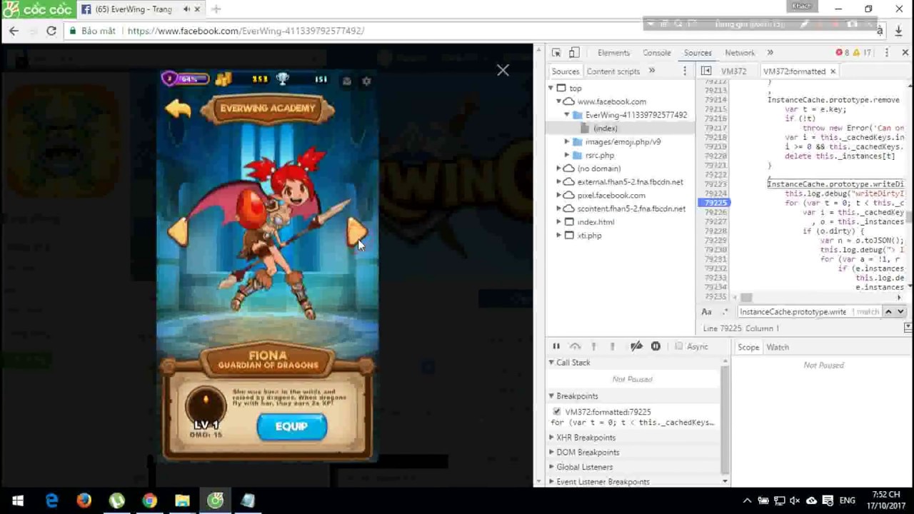Open the Windows Start menu

pos(18,500)
